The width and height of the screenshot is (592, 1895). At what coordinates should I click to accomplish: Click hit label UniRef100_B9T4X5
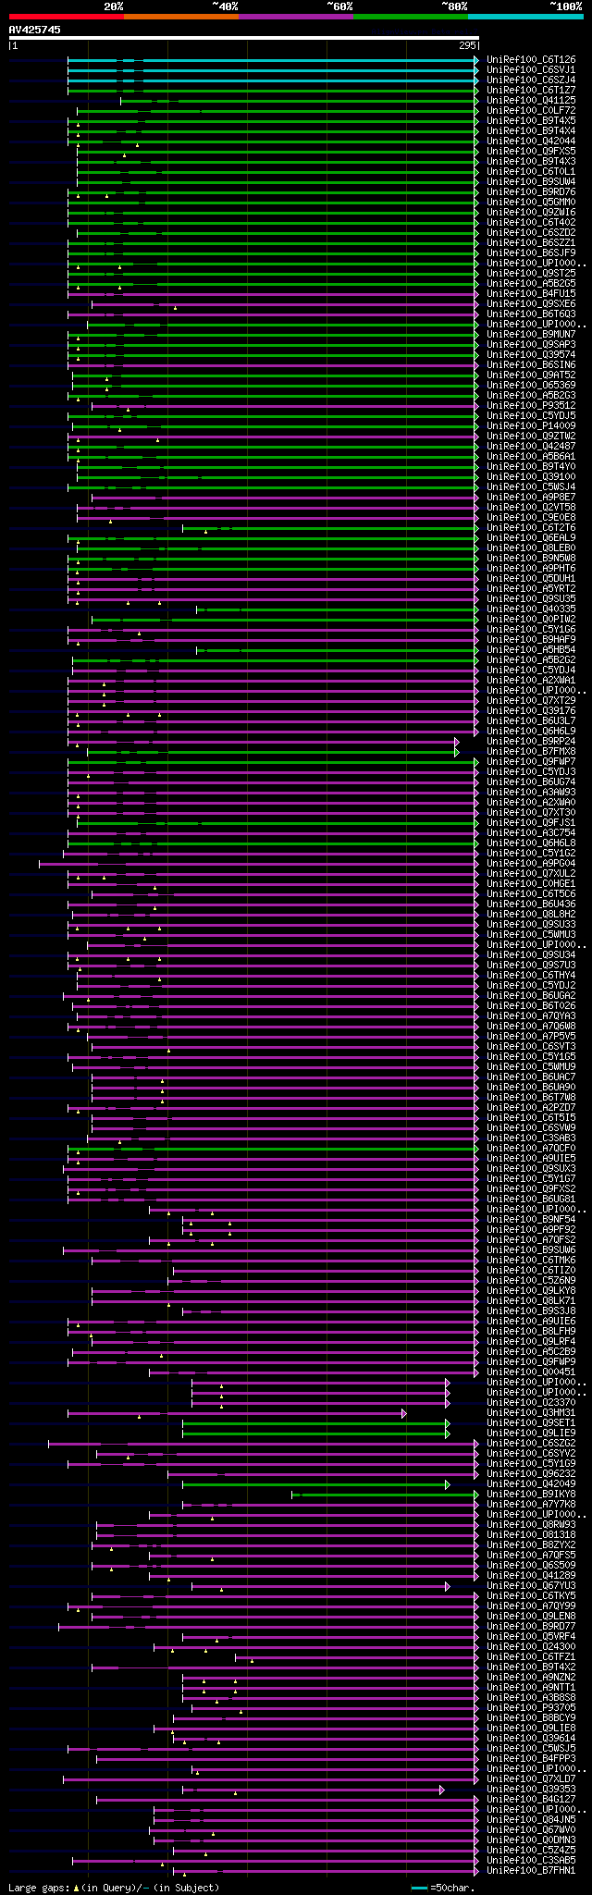531,121
